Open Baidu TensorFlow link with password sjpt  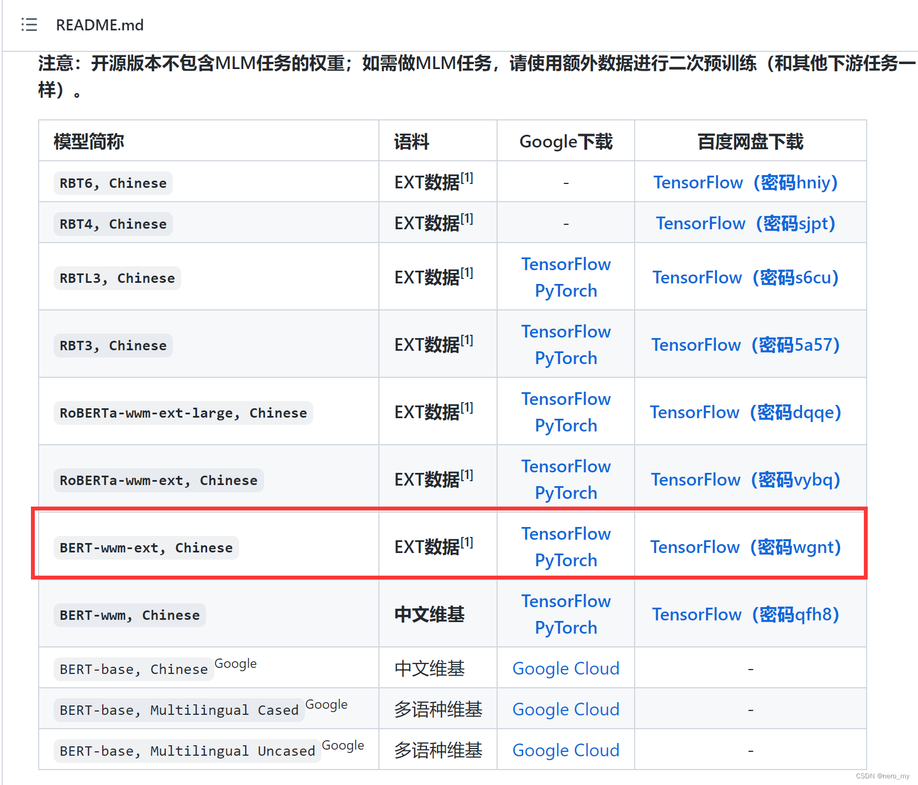pyautogui.click(x=745, y=223)
